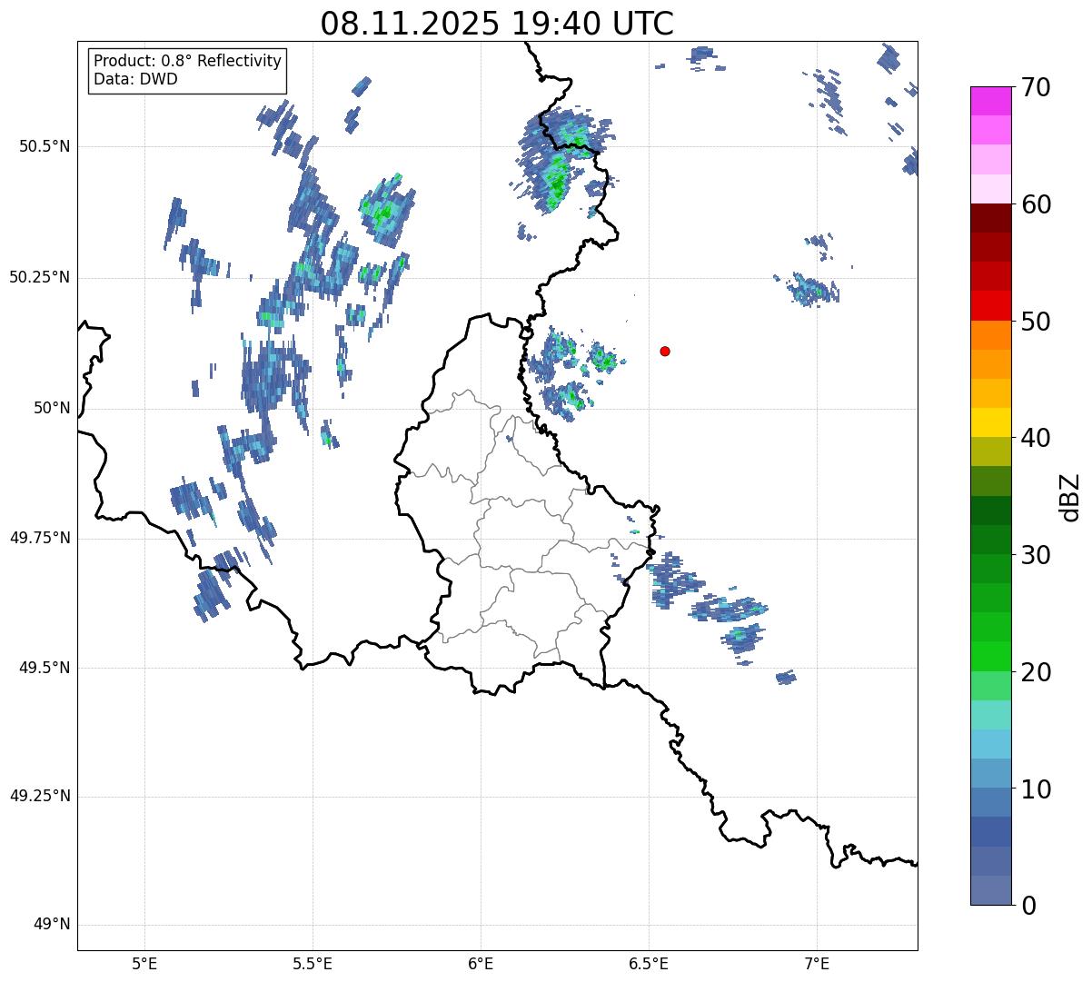Viewport: 1092px width, 982px height.
Task: Click the orange colorbar segment just below 50
Action: pos(991,334)
